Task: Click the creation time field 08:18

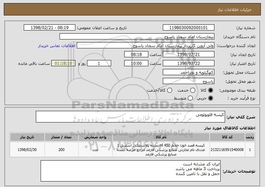Action: [x=136, y=55]
